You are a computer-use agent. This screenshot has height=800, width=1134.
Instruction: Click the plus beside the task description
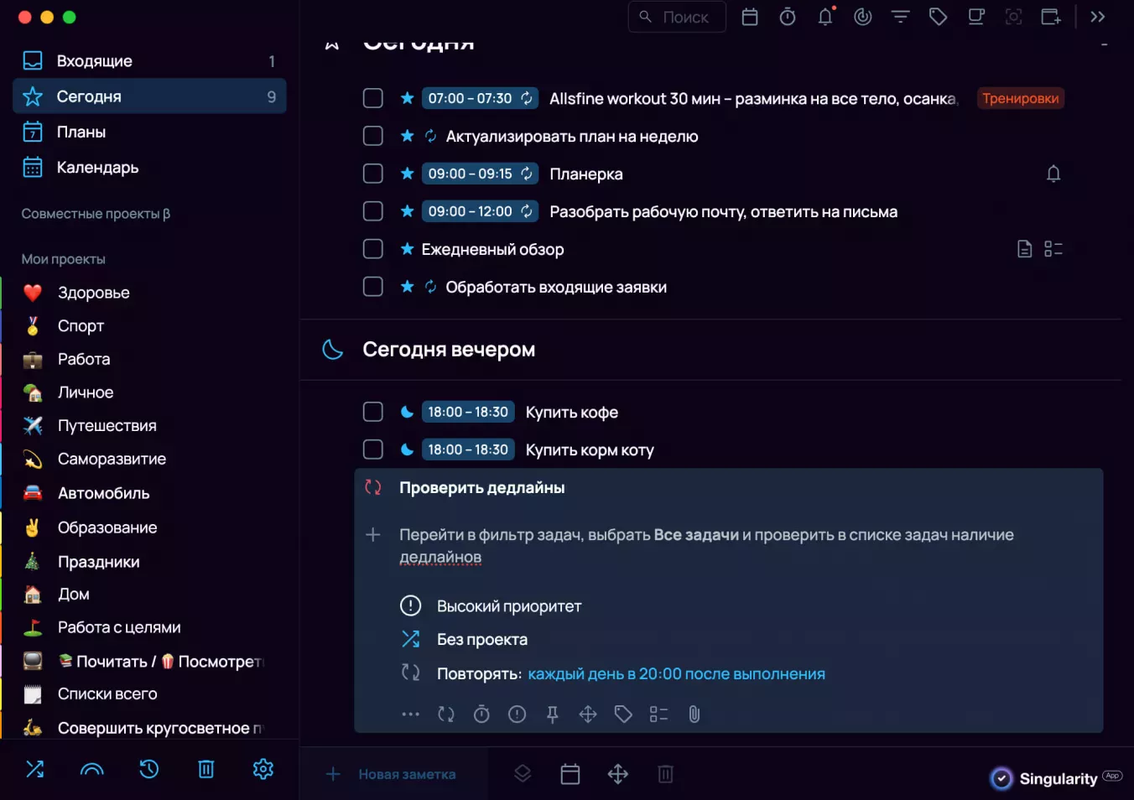pyautogui.click(x=373, y=535)
